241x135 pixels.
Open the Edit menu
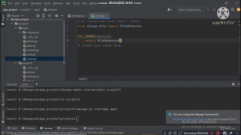tap(17, 3)
